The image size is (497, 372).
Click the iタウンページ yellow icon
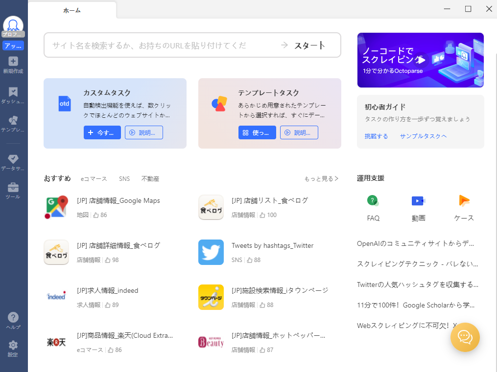tap(211, 297)
